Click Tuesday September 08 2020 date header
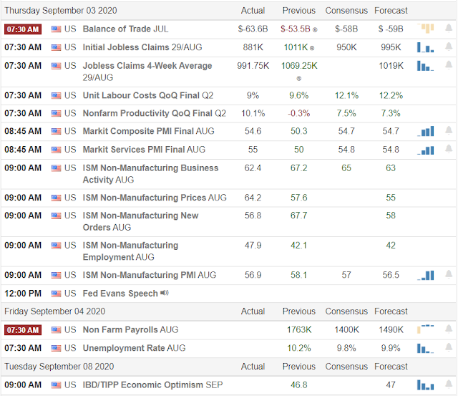 [x=59, y=367]
